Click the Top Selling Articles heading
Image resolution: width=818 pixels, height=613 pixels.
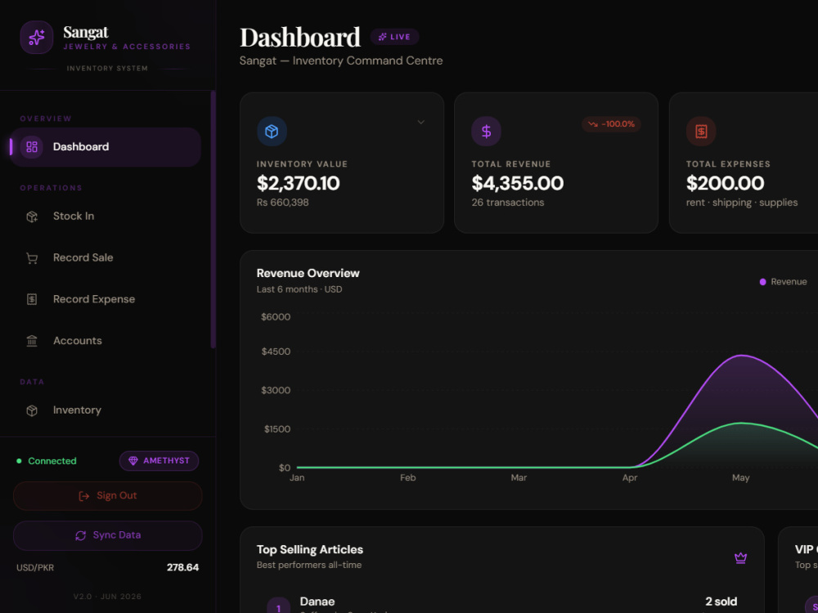tap(310, 550)
